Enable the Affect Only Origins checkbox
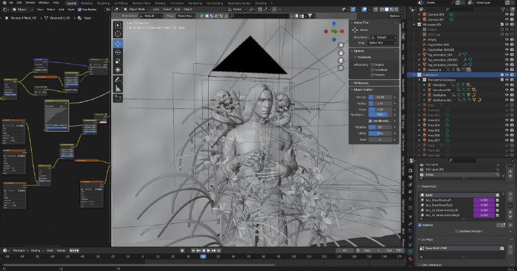Image resolution: width=517 pixels, height=271 pixels. click(372, 65)
